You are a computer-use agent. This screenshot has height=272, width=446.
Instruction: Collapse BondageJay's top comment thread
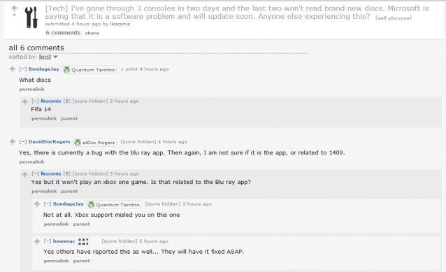23,69
